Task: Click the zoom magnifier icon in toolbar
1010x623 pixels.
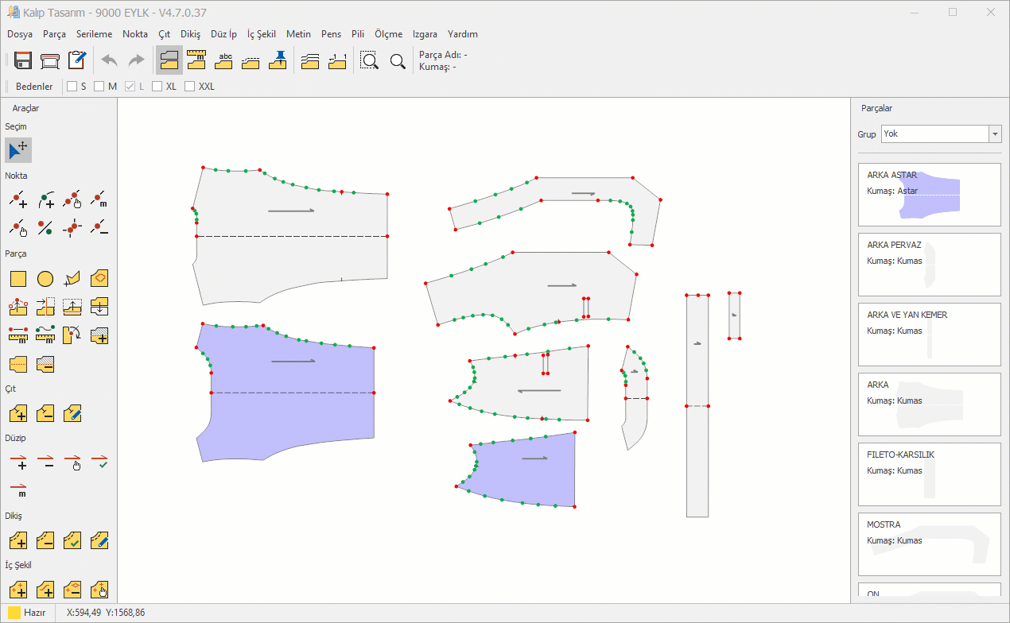Action: coord(398,60)
